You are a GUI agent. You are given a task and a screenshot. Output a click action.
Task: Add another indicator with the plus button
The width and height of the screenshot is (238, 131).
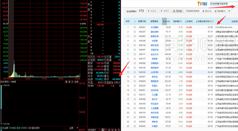[229, 11]
